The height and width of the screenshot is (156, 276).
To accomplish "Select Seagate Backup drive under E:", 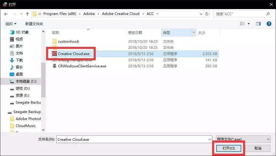I will [25, 102].
